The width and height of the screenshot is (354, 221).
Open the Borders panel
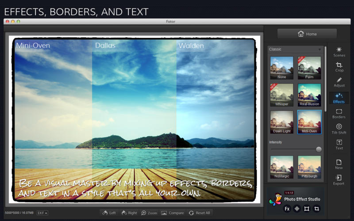click(x=339, y=114)
